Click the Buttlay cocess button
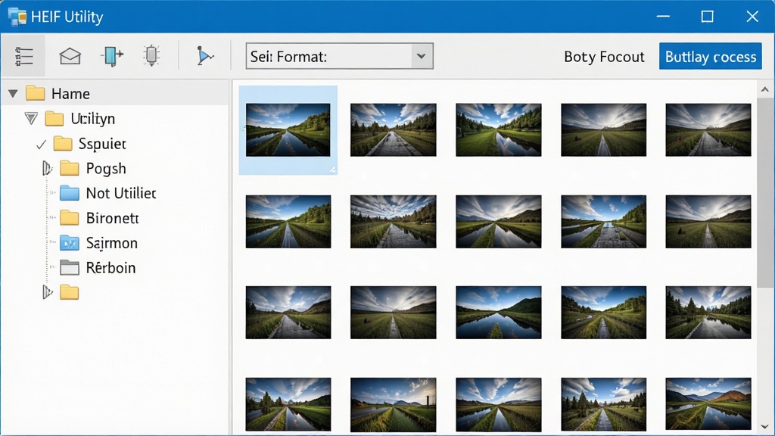 point(710,56)
